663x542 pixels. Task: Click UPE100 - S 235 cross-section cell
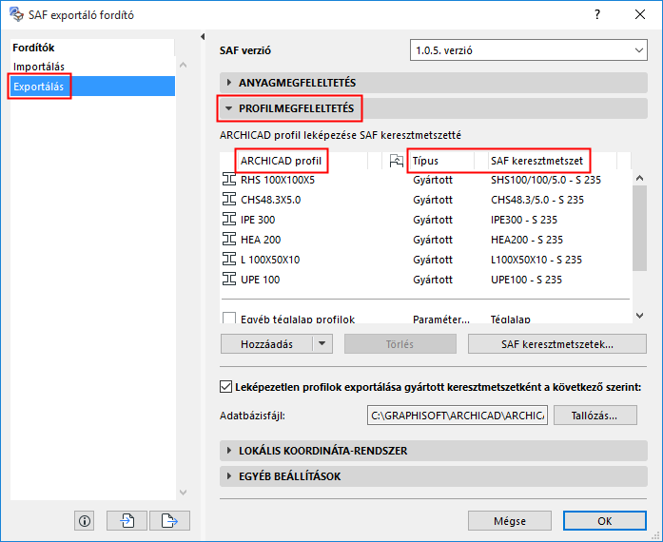point(526,280)
